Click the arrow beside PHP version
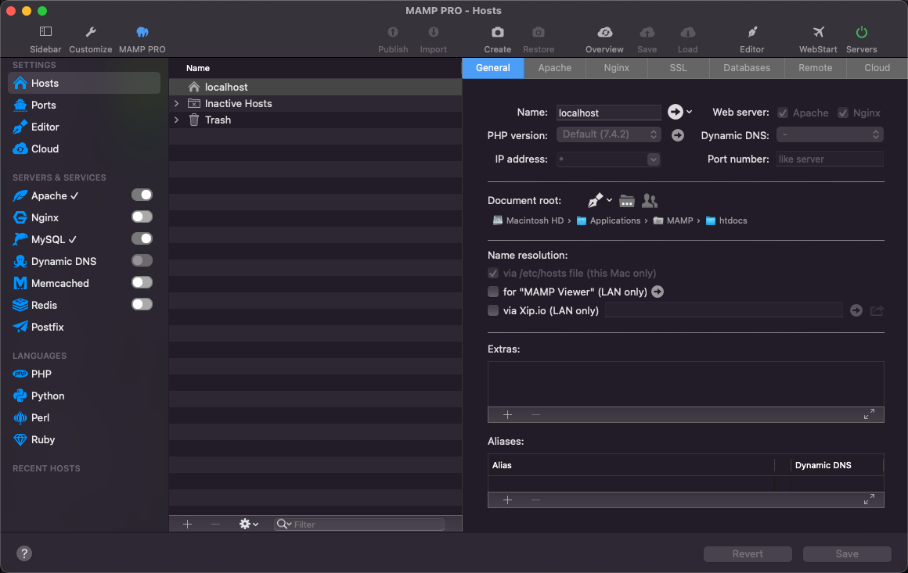 point(678,135)
